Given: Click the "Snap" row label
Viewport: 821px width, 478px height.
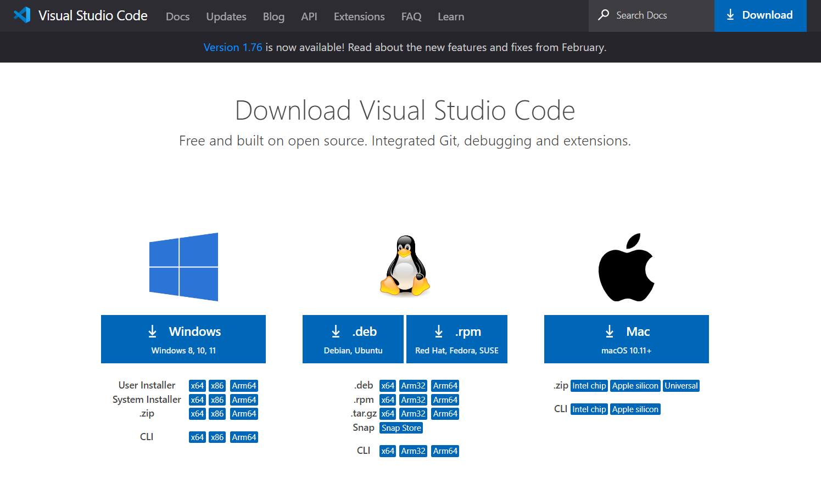Looking at the screenshot, I should pyautogui.click(x=364, y=428).
